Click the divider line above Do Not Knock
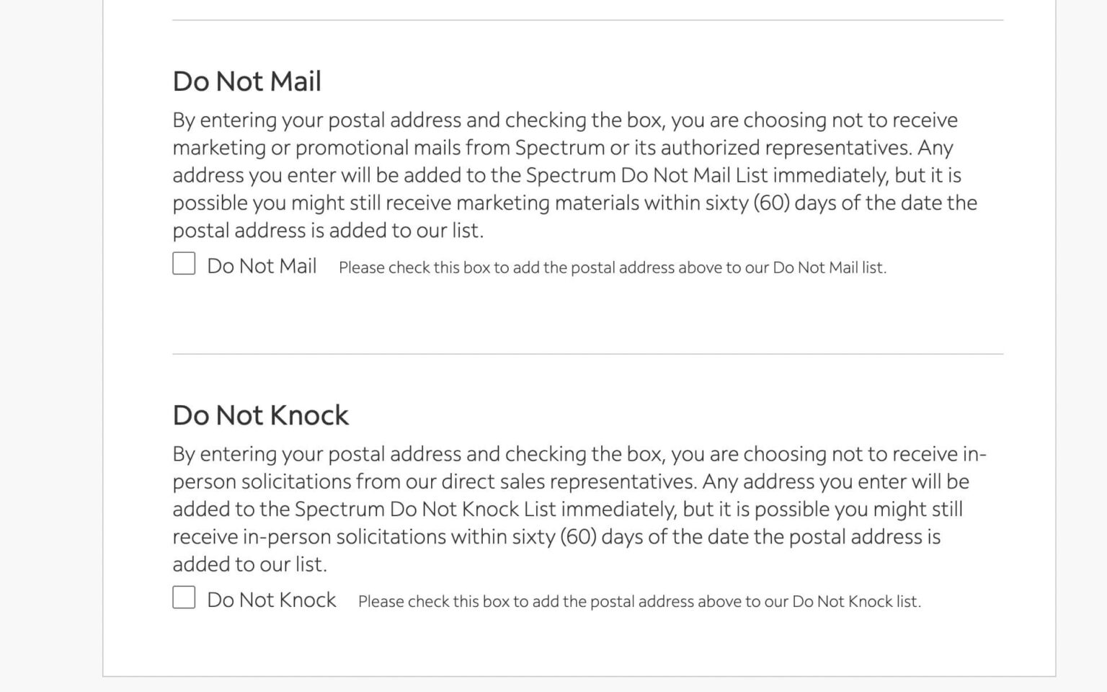 click(587, 354)
